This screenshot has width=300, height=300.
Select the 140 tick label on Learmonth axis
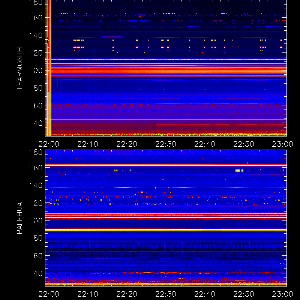pyautogui.click(x=36, y=35)
